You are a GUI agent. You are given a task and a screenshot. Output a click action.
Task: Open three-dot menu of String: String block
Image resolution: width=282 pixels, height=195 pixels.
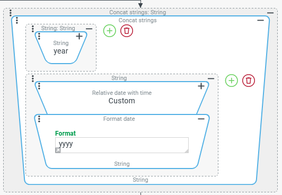(x=33, y=29)
